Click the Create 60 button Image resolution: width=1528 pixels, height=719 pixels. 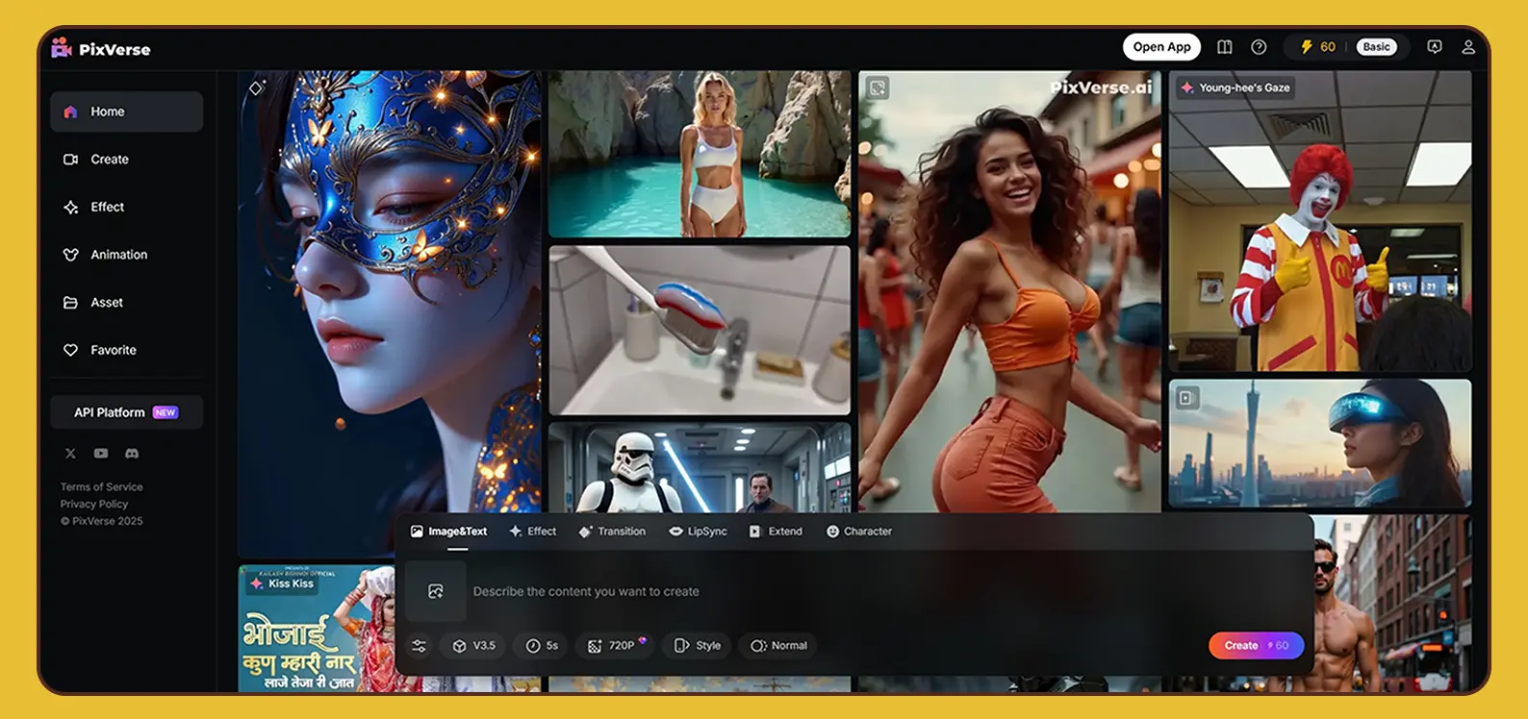(x=1256, y=646)
